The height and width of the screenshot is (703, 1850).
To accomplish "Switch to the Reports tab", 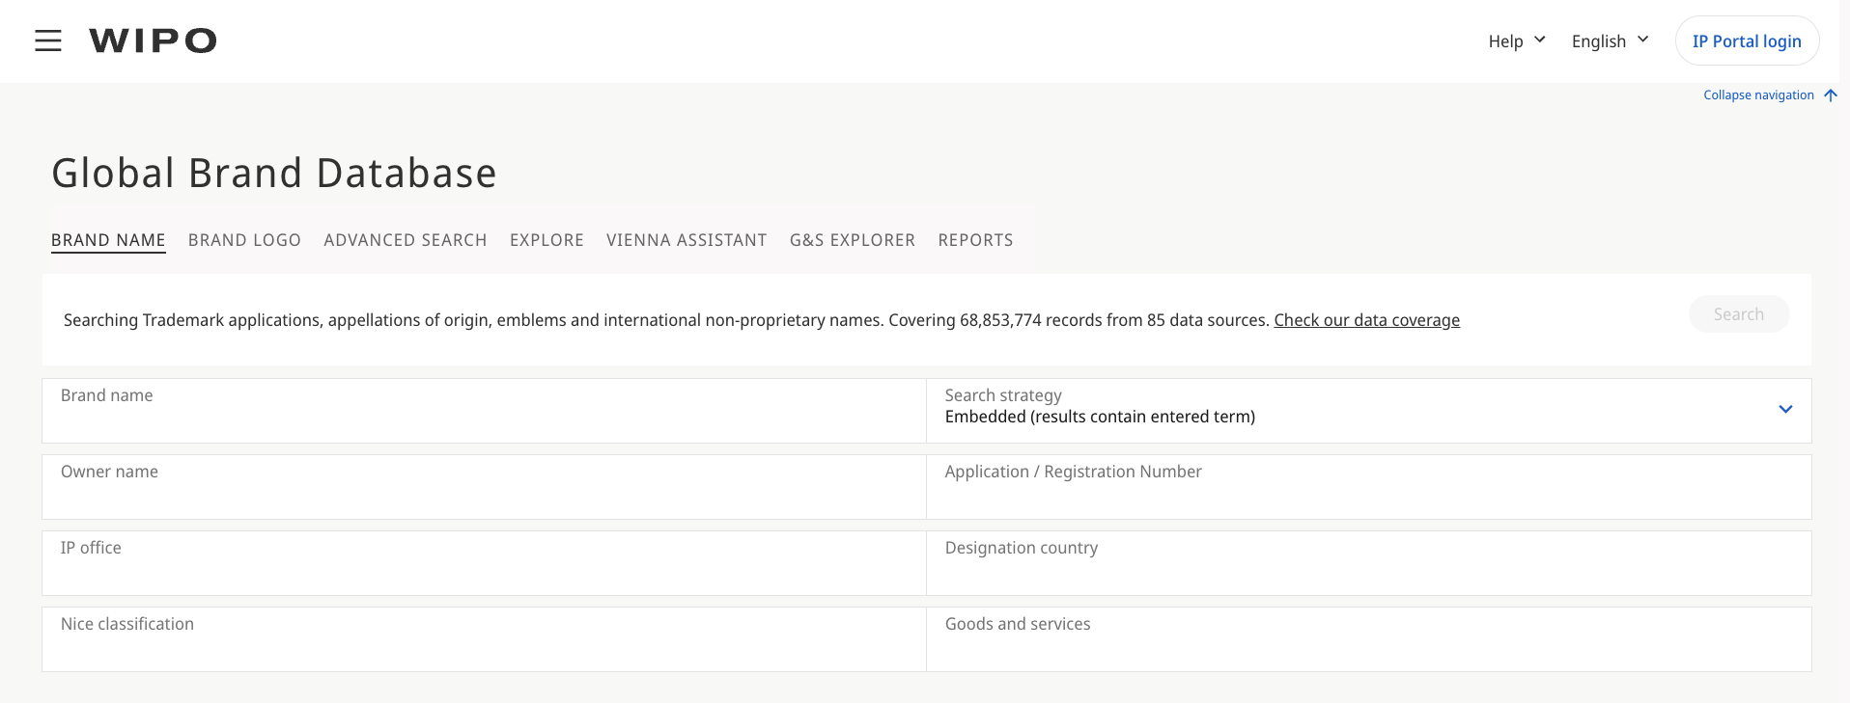I will click(x=975, y=240).
